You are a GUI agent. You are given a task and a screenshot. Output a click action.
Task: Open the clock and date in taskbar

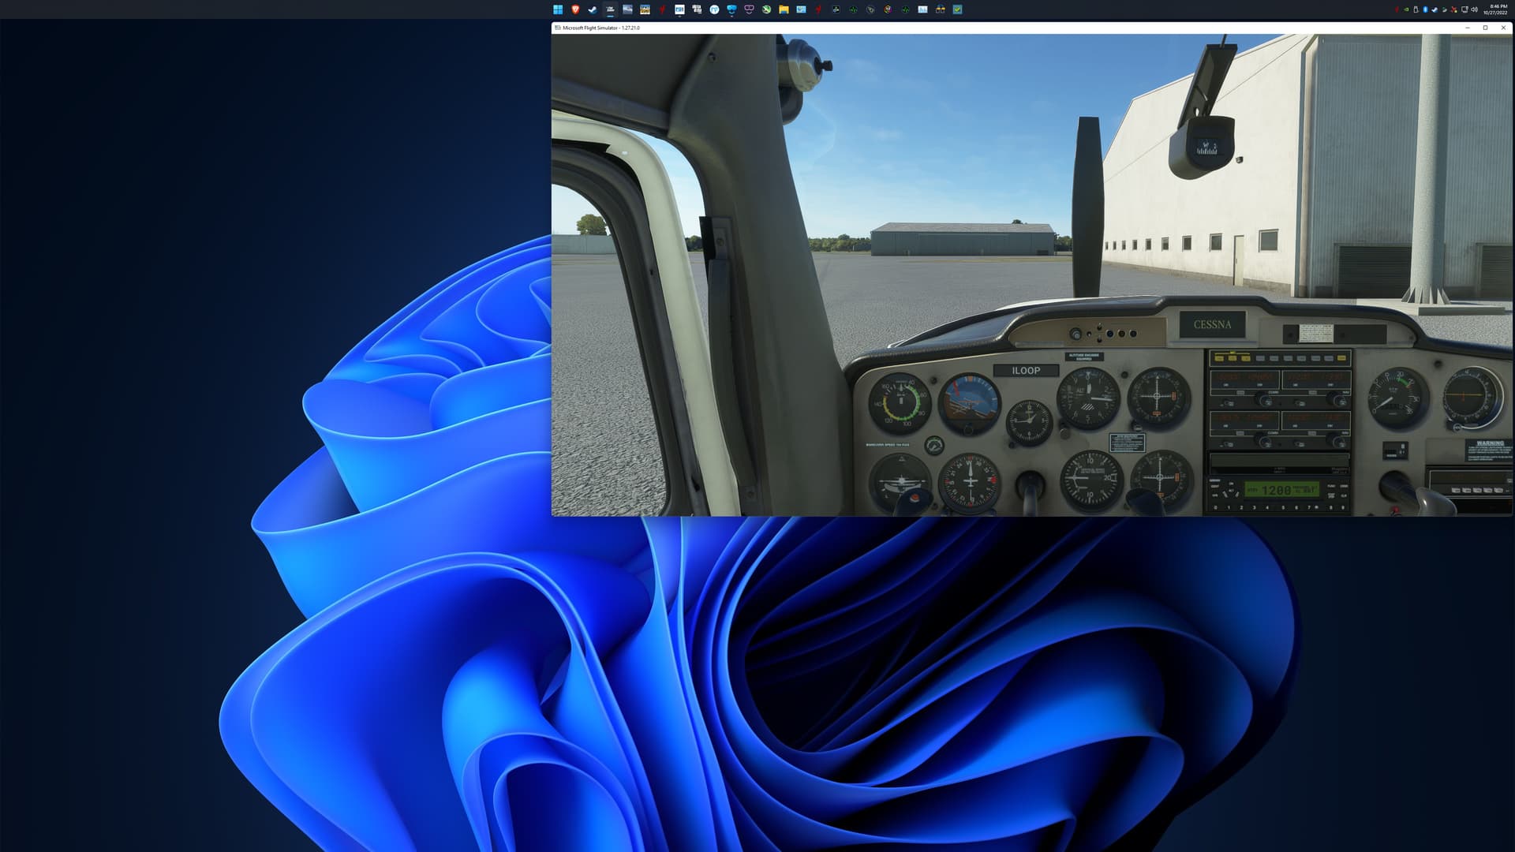point(1494,9)
